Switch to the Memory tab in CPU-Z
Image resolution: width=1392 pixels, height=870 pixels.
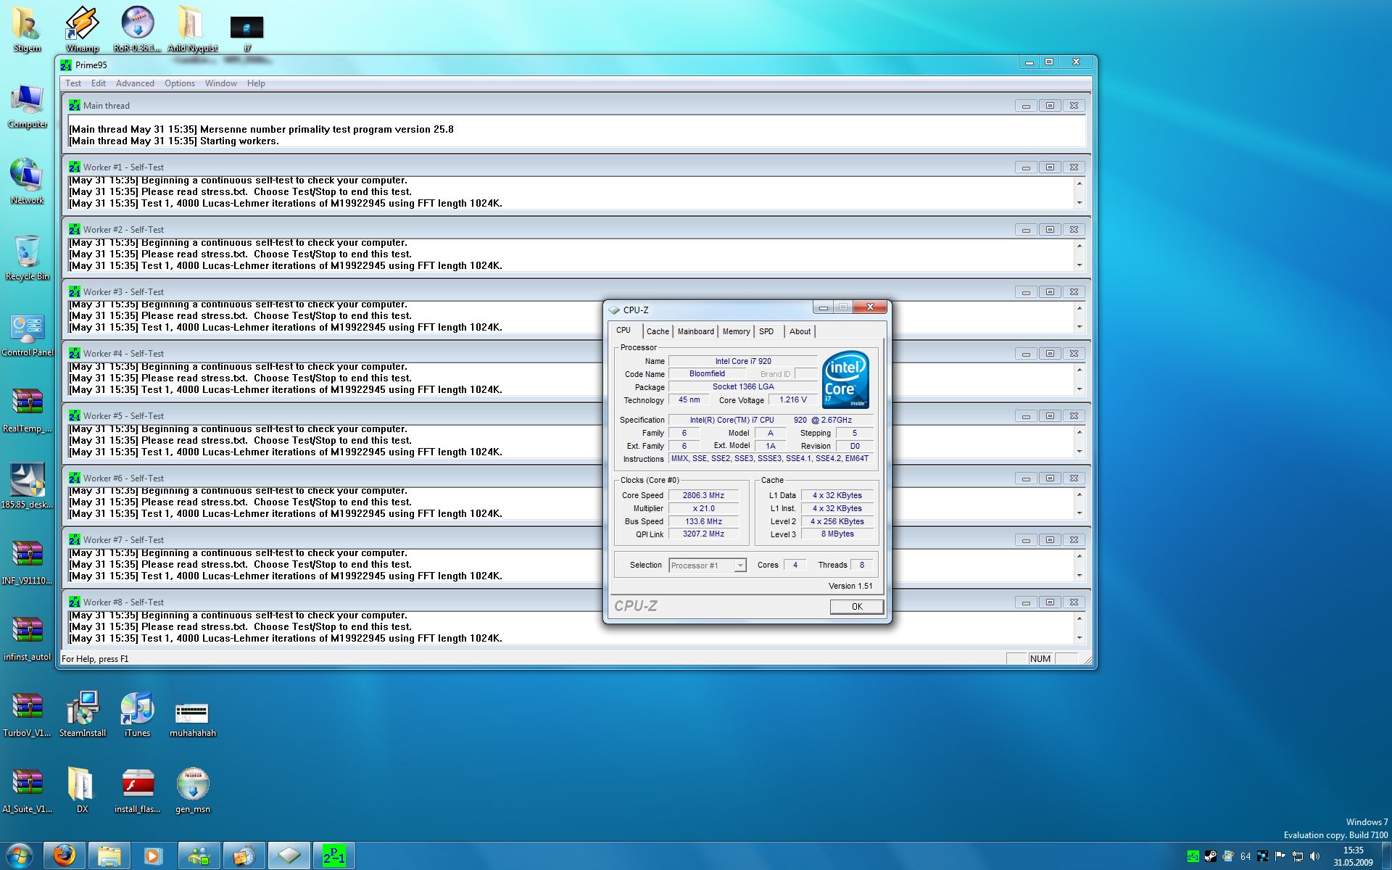(x=736, y=331)
